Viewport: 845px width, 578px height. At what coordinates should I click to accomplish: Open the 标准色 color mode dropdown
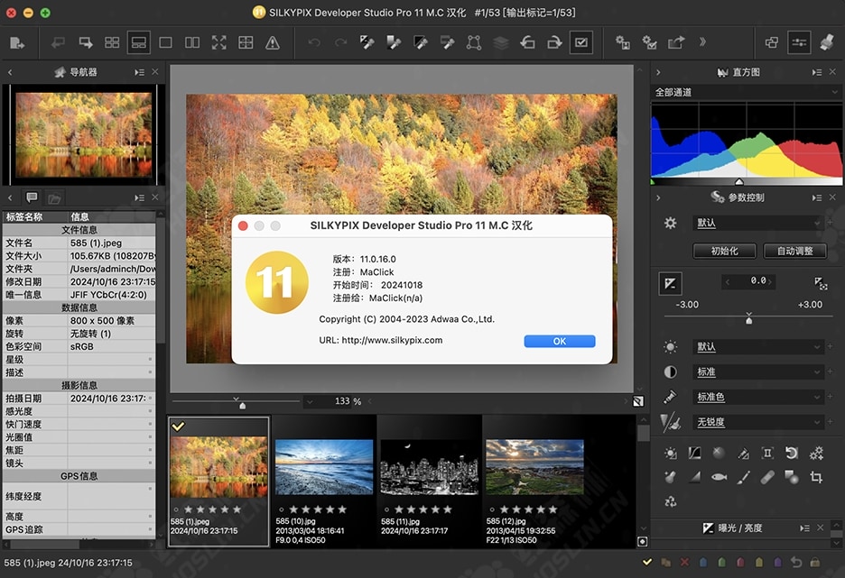click(757, 397)
